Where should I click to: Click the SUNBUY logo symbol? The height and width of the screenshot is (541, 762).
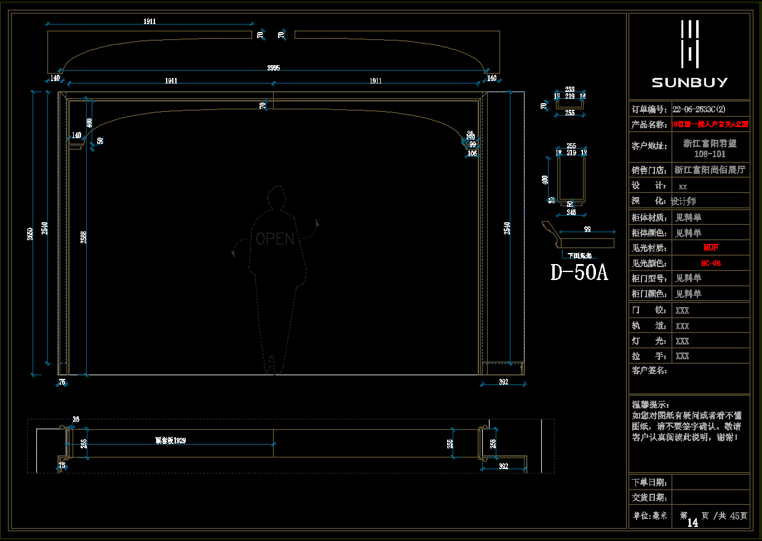tap(689, 44)
